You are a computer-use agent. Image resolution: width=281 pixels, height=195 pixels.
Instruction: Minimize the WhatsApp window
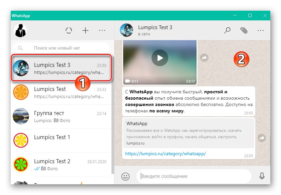[235, 15]
